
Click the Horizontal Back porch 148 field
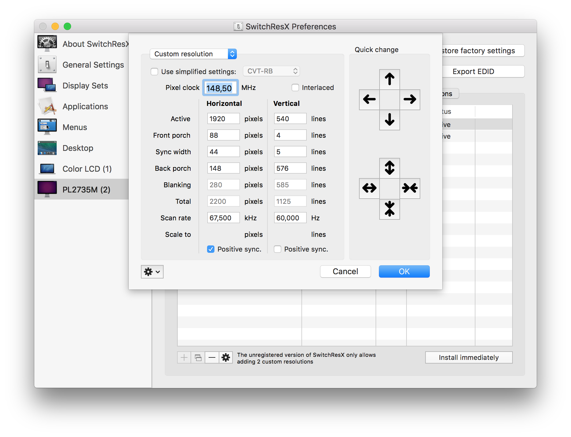[x=223, y=168]
